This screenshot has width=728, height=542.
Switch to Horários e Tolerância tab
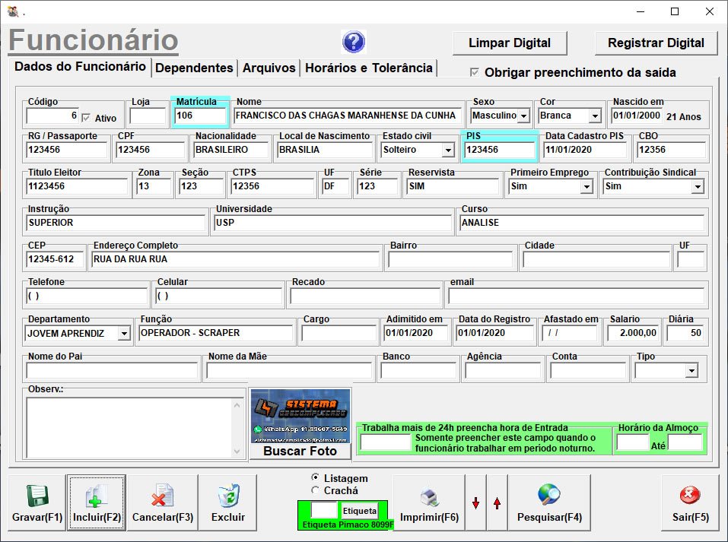coord(369,68)
